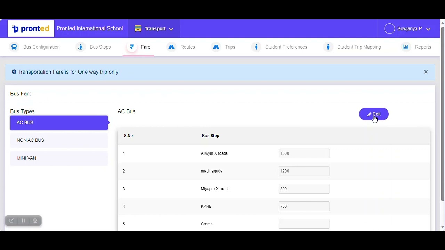Click the page vertical scrollbar
The width and height of the screenshot is (445, 250).
[442, 115]
